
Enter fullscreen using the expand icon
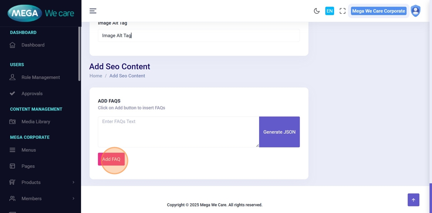(343, 11)
